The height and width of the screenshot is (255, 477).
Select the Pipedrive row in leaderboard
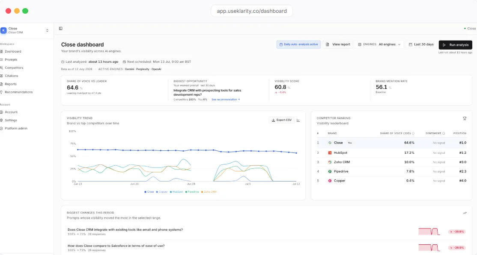coord(391,172)
